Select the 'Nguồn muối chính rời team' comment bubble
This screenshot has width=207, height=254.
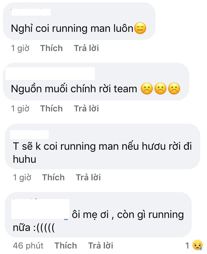point(96,82)
